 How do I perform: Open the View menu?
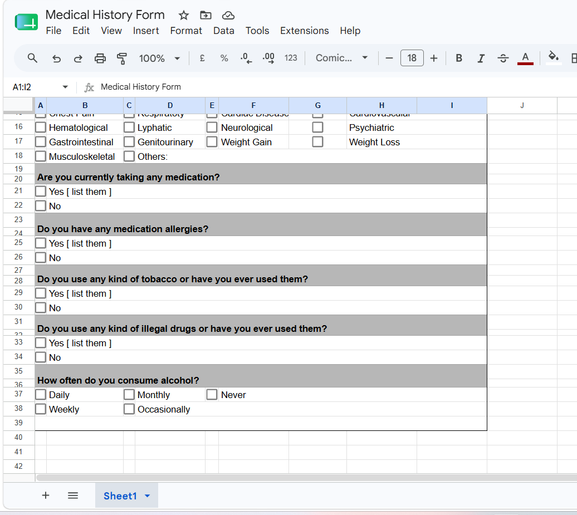pos(111,31)
